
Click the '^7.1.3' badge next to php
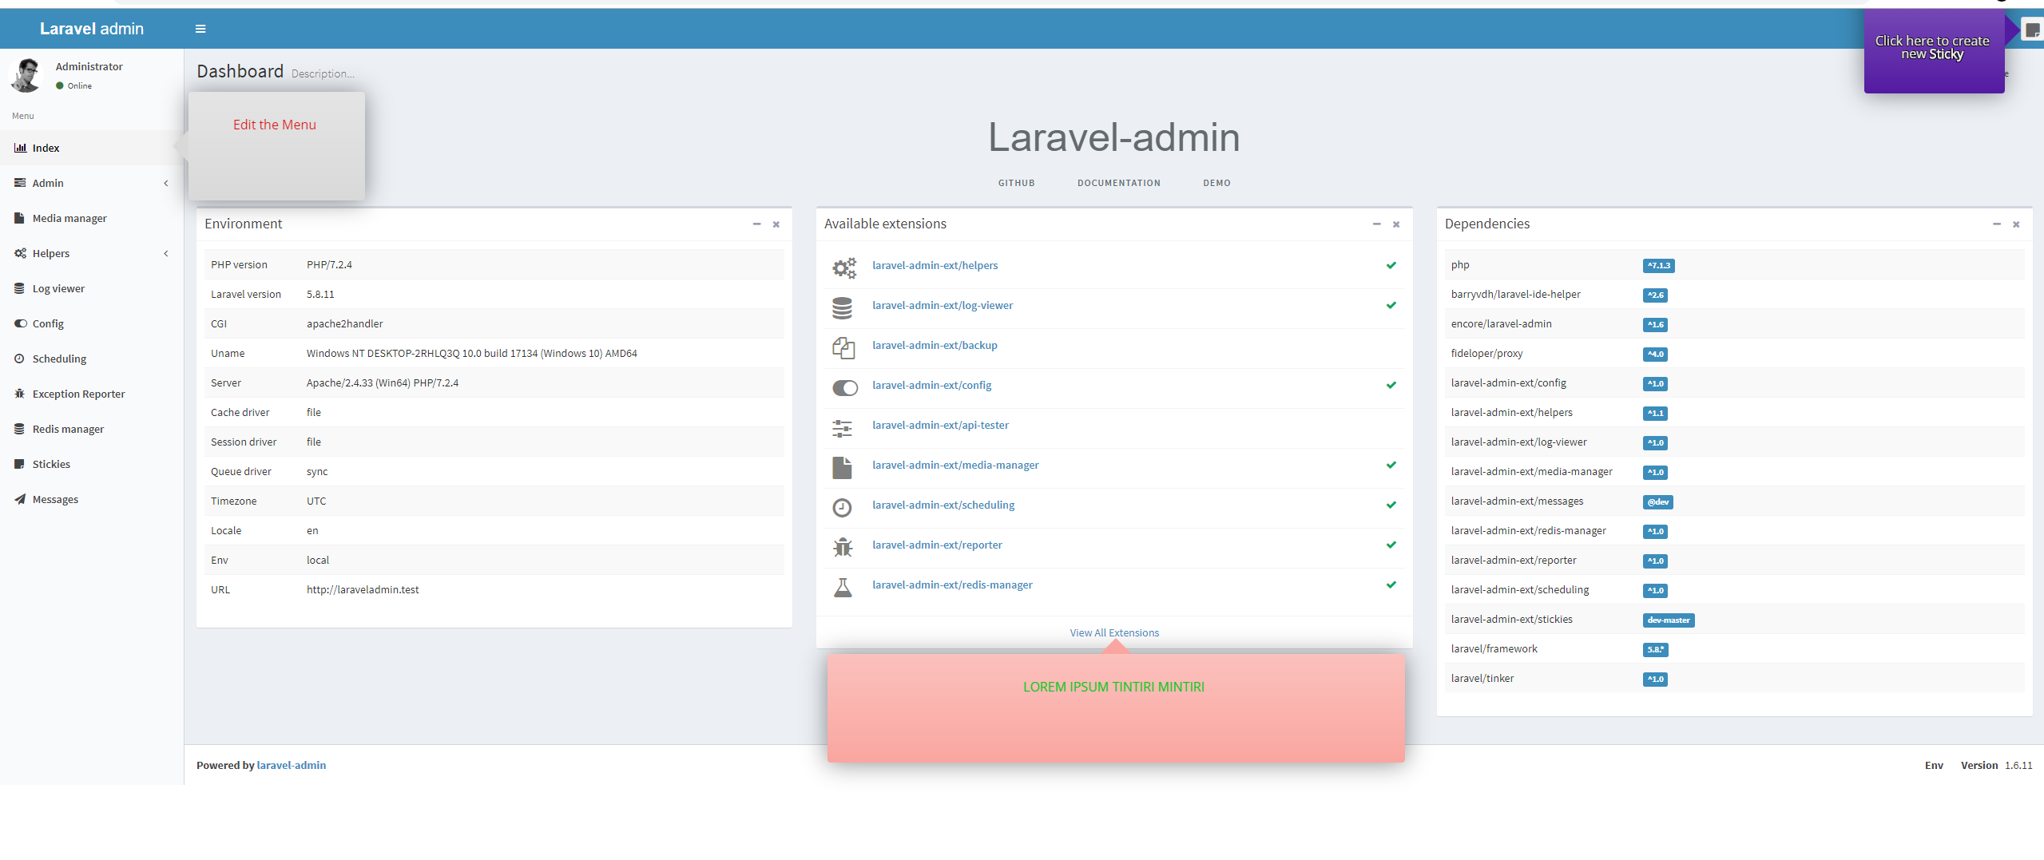(x=1658, y=266)
